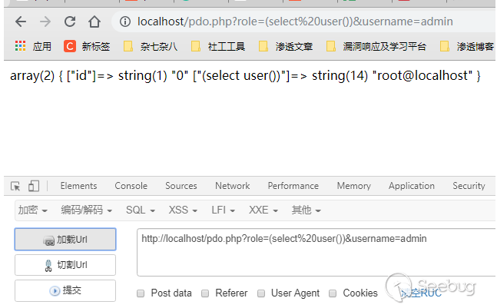Open the apps grid shortcut (应用)
This screenshot has width=497, height=308.
(x=32, y=47)
